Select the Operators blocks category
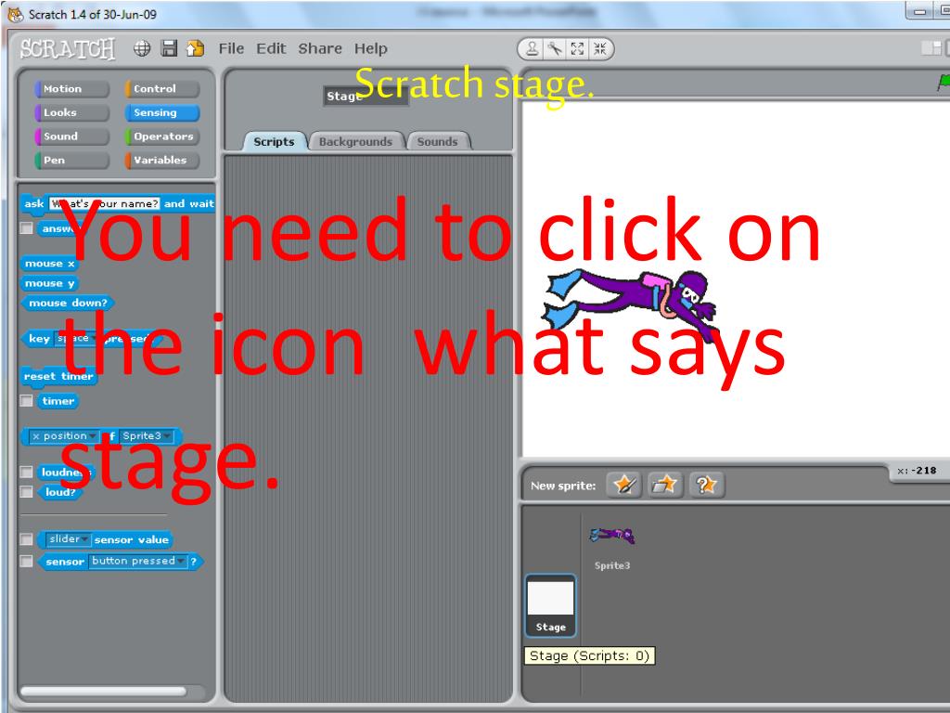Screen dimensions: 950x713 pos(161,136)
